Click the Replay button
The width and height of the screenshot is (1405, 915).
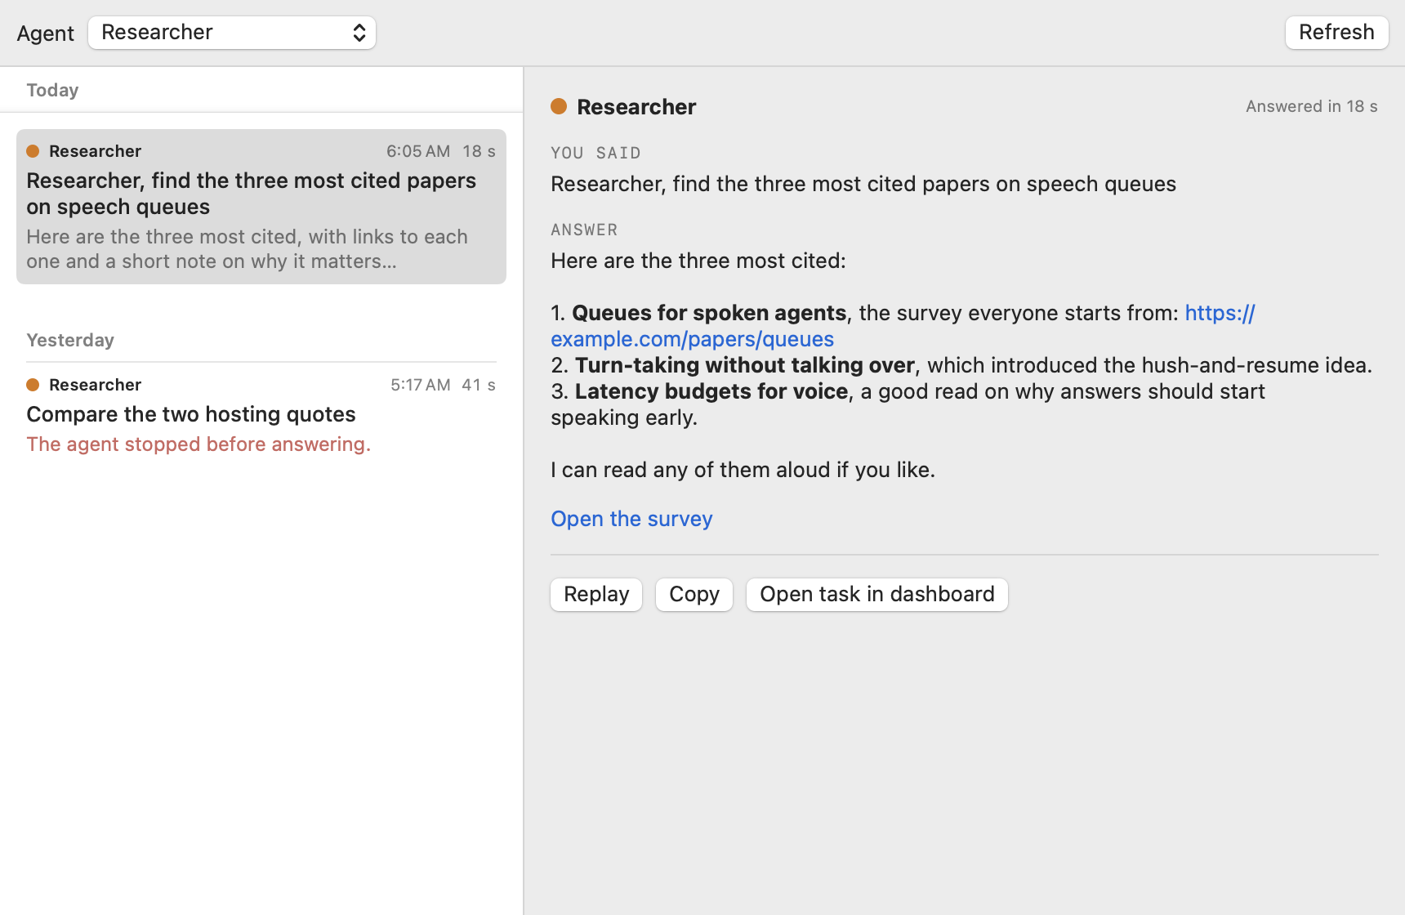(x=596, y=594)
